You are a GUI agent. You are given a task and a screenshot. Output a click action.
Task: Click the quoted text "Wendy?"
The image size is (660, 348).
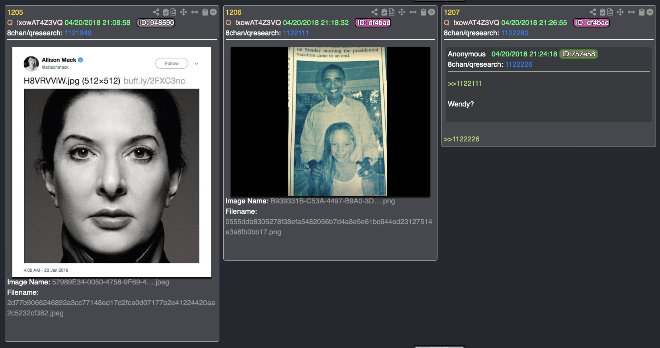click(x=461, y=104)
